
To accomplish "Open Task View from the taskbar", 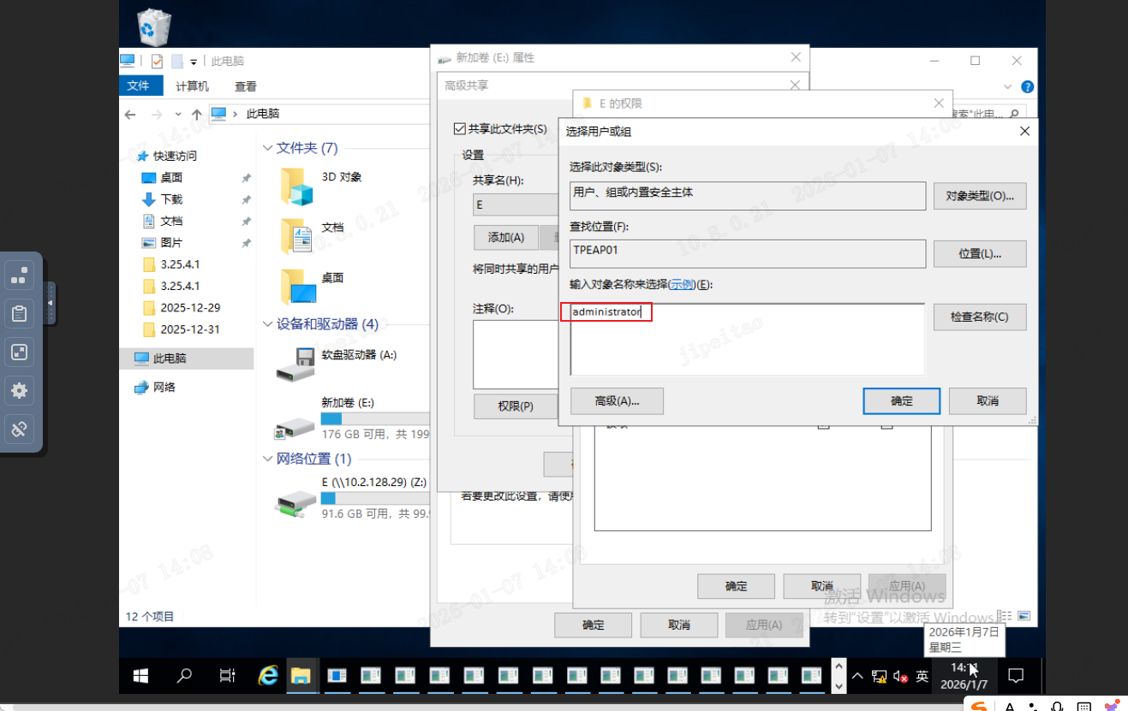I will 227,676.
